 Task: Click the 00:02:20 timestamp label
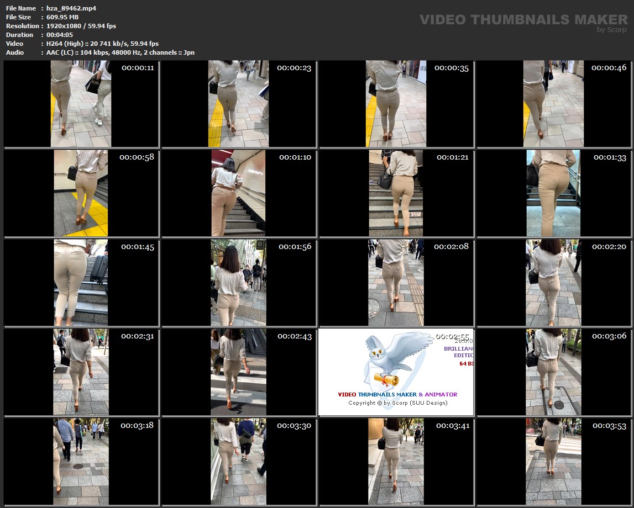point(609,247)
